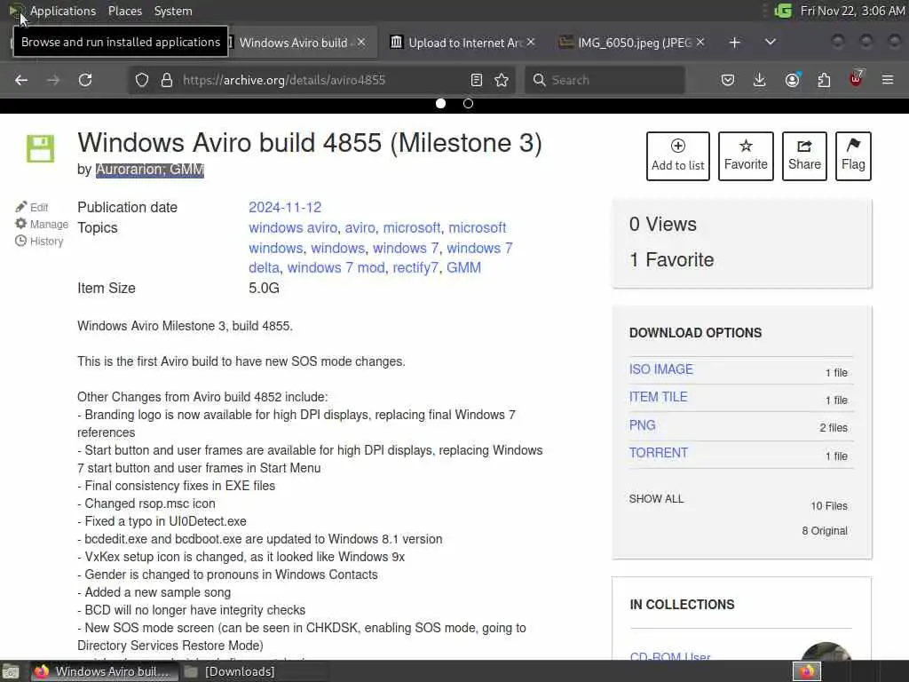The width and height of the screenshot is (909, 682).
Task: Click the collection thumbnail image
Action: 826,651
